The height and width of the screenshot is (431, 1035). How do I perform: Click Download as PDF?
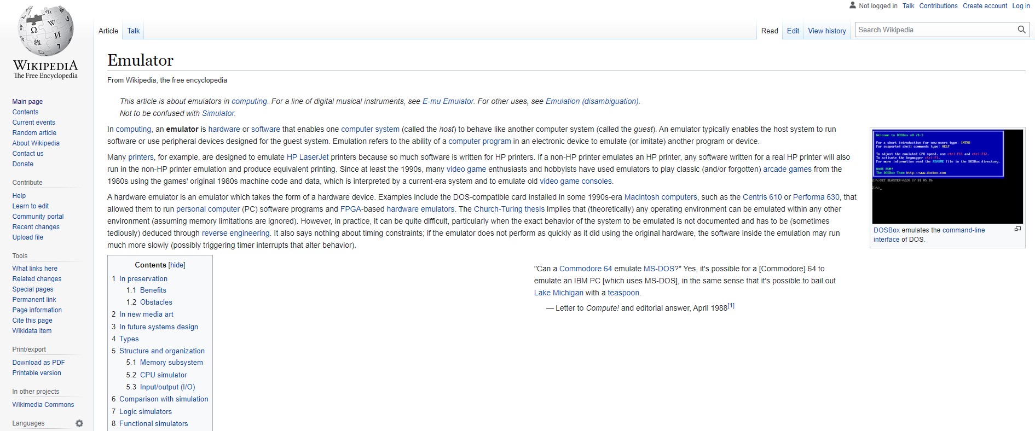pyautogui.click(x=39, y=363)
